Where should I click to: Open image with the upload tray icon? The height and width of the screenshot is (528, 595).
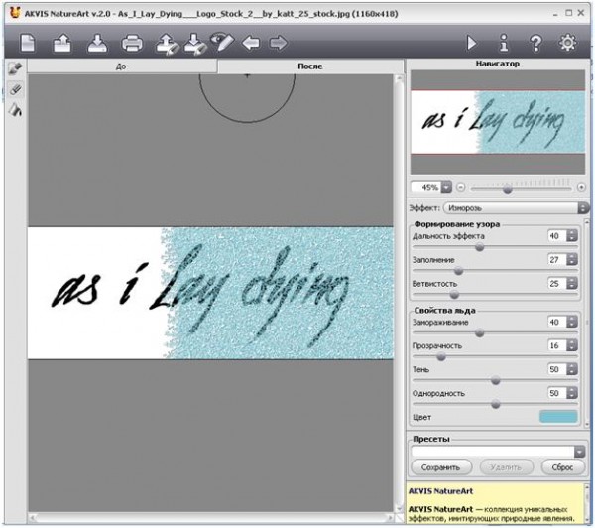click(x=62, y=43)
